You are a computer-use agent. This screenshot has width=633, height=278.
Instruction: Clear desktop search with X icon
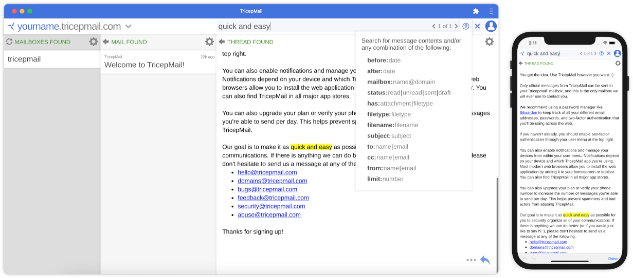click(477, 26)
